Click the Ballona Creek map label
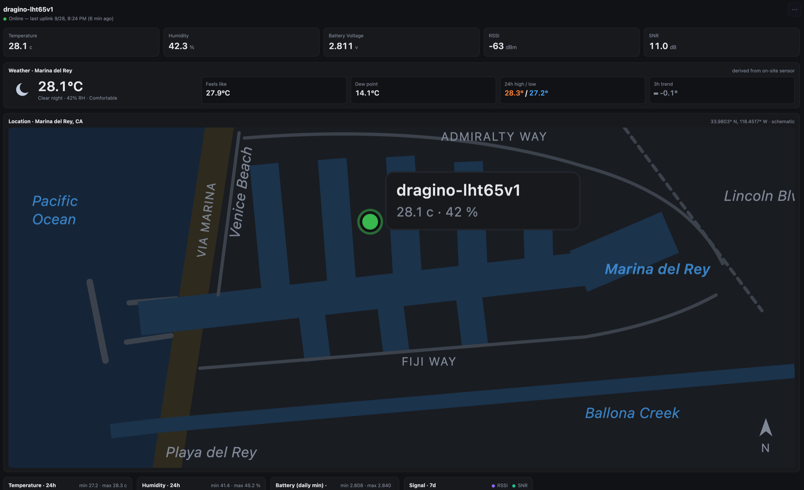This screenshot has width=804, height=490. point(632,413)
